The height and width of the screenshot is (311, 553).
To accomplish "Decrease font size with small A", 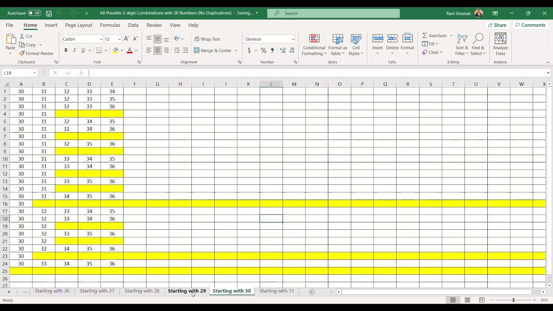I will (x=135, y=39).
